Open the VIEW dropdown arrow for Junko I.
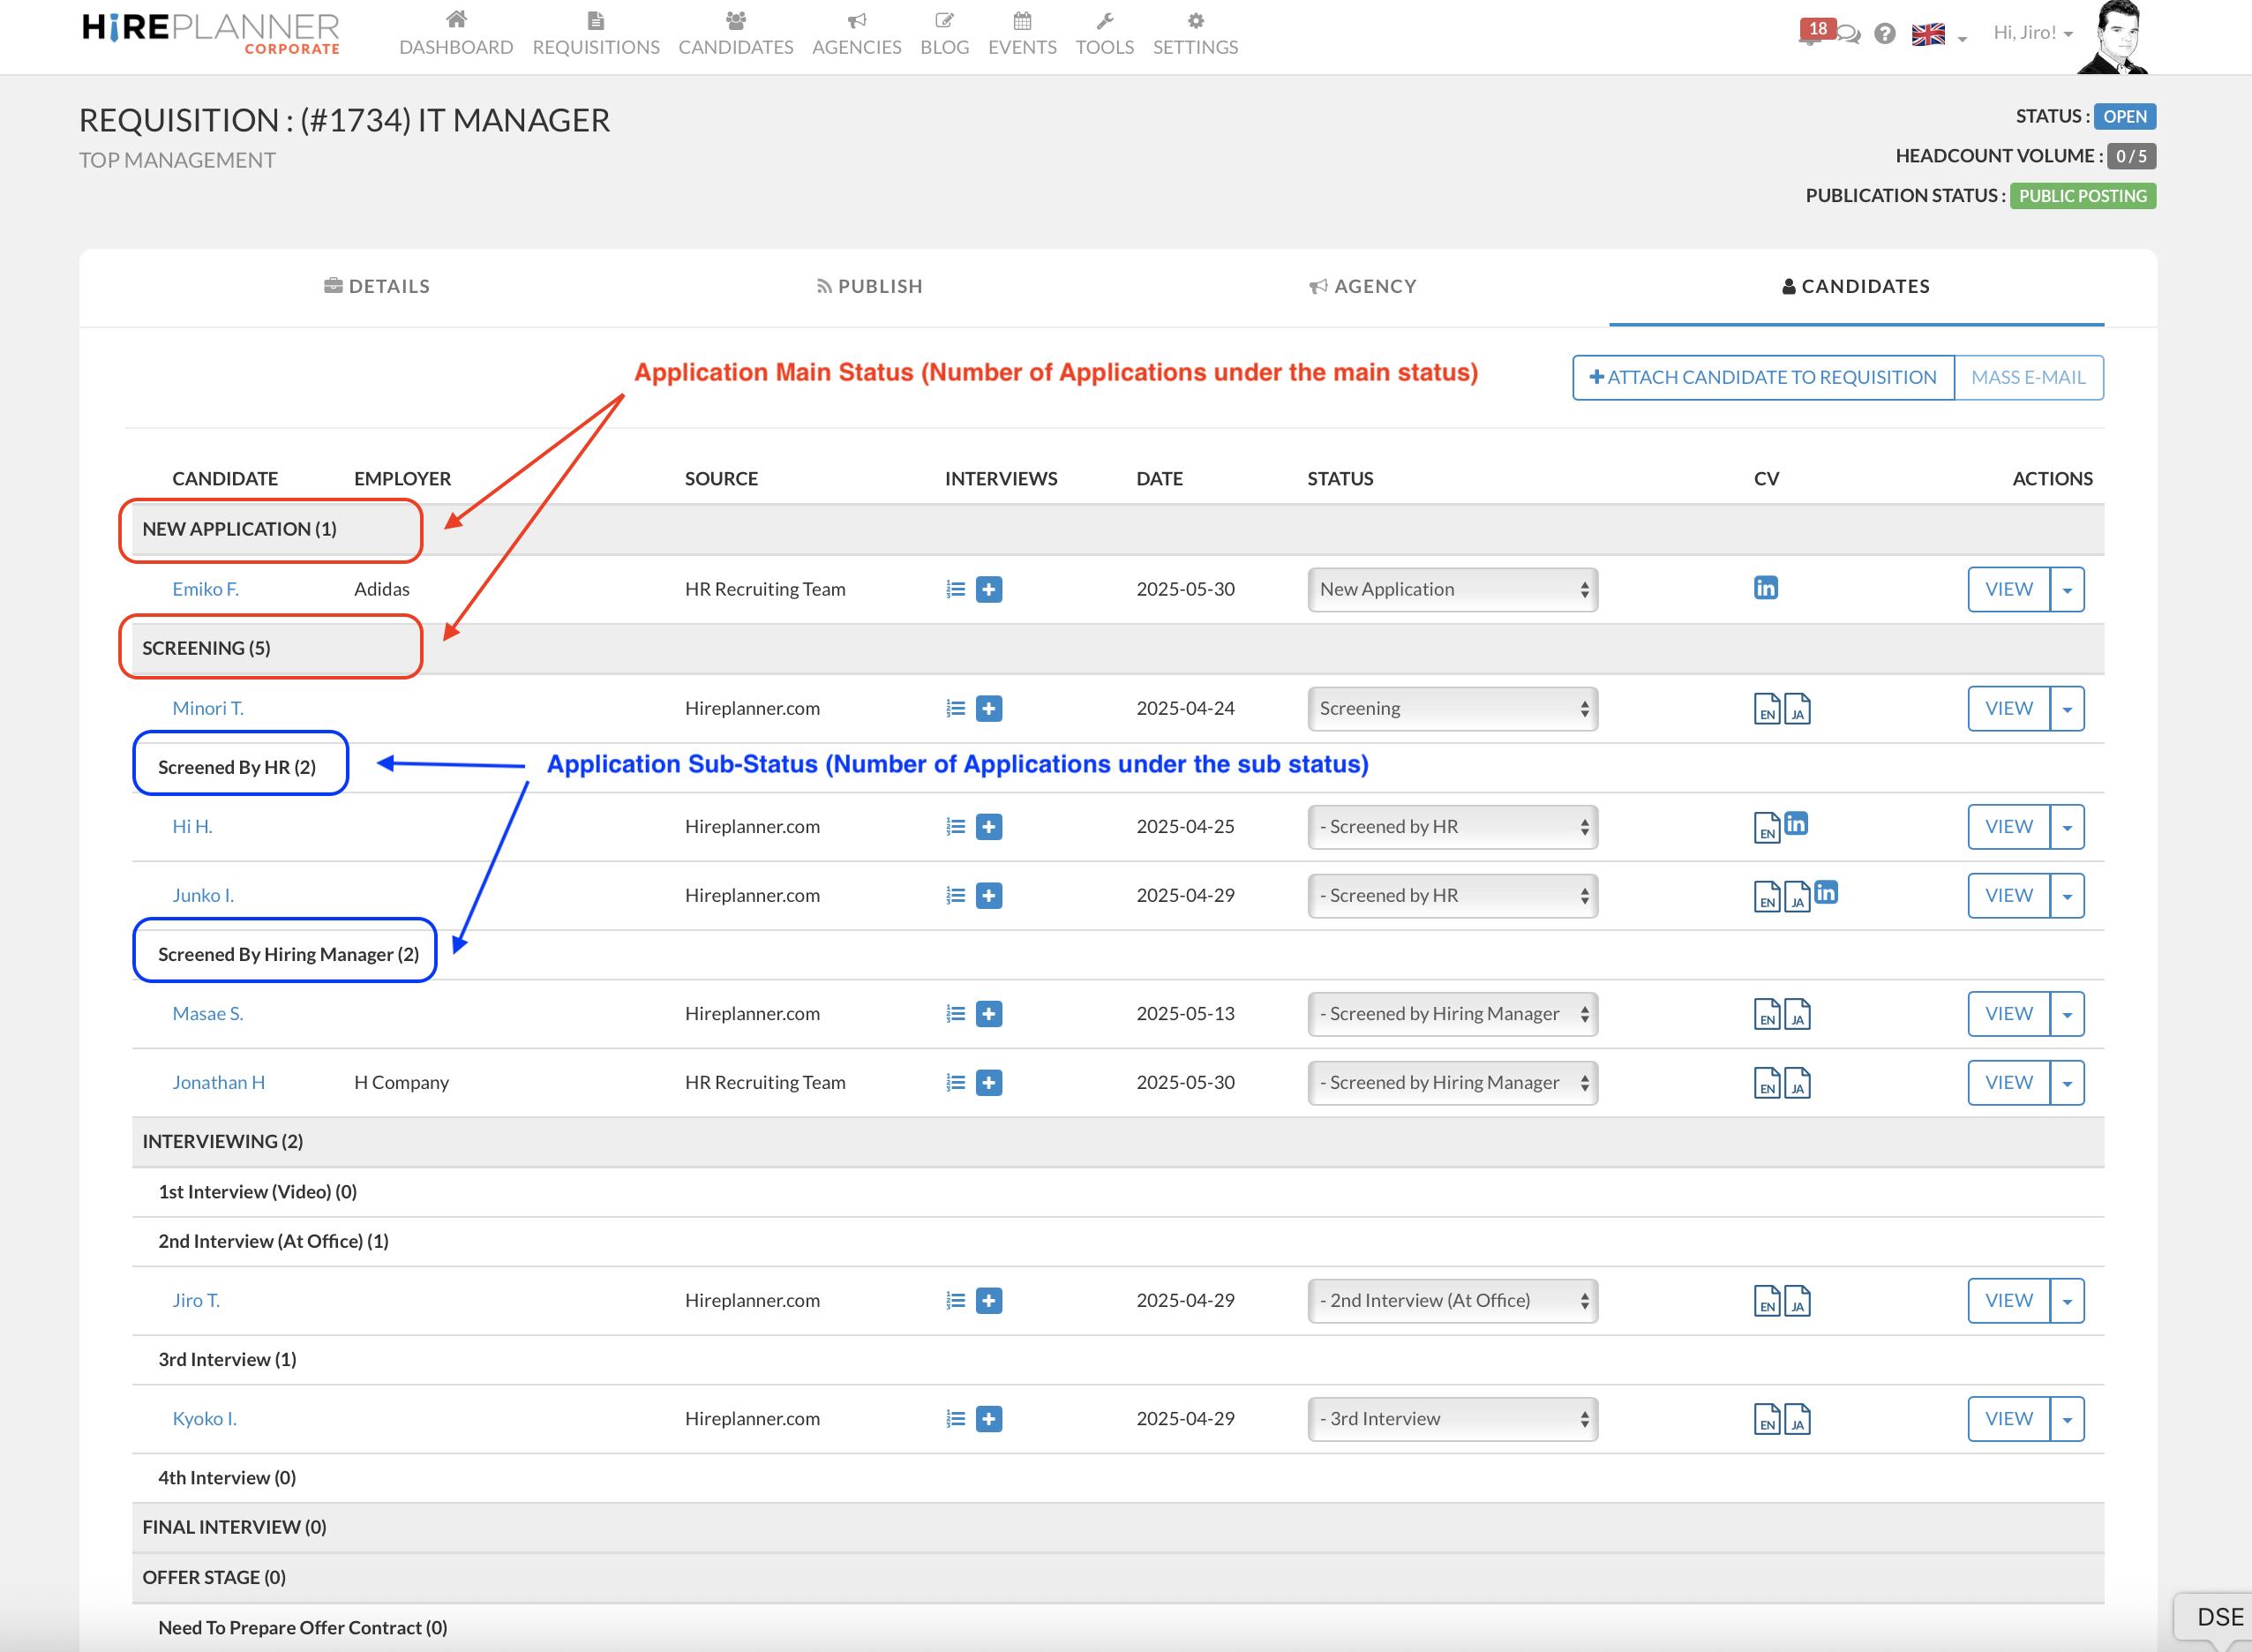 click(x=2067, y=895)
